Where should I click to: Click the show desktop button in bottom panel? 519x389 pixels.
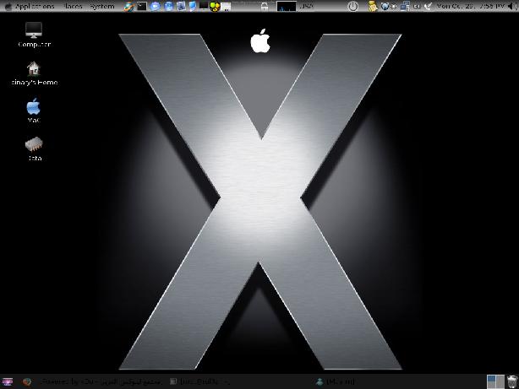click(x=8, y=381)
